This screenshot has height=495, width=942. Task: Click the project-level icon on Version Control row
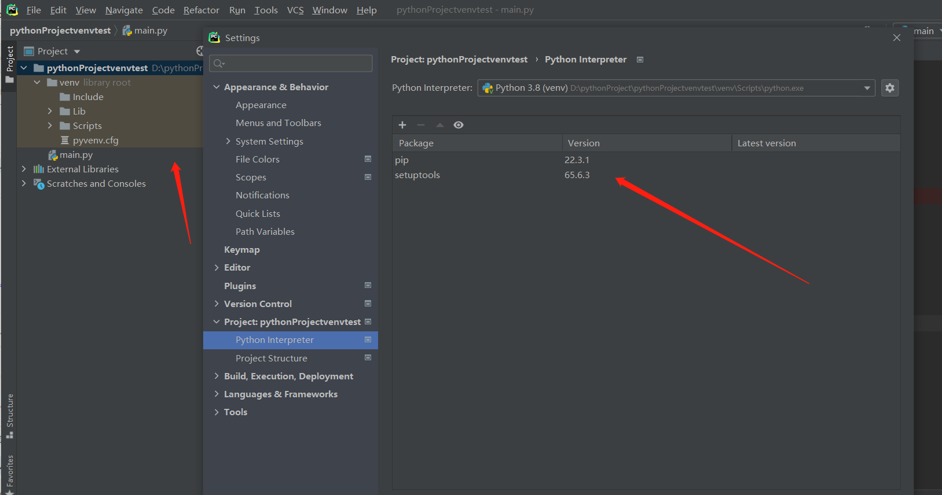click(x=368, y=304)
